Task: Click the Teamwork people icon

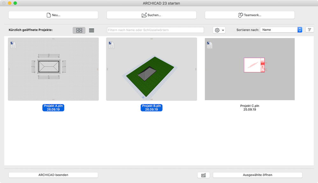Action: (x=241, y=15)
